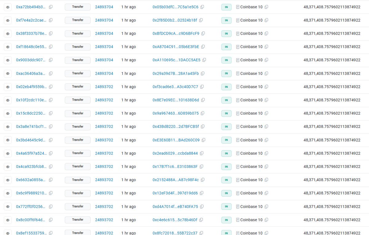The height and width of the screenshot is (235, 369).
Task: Copy transaction hash 0xf7e4a2c2cae
Action: [x=51, y=20]
